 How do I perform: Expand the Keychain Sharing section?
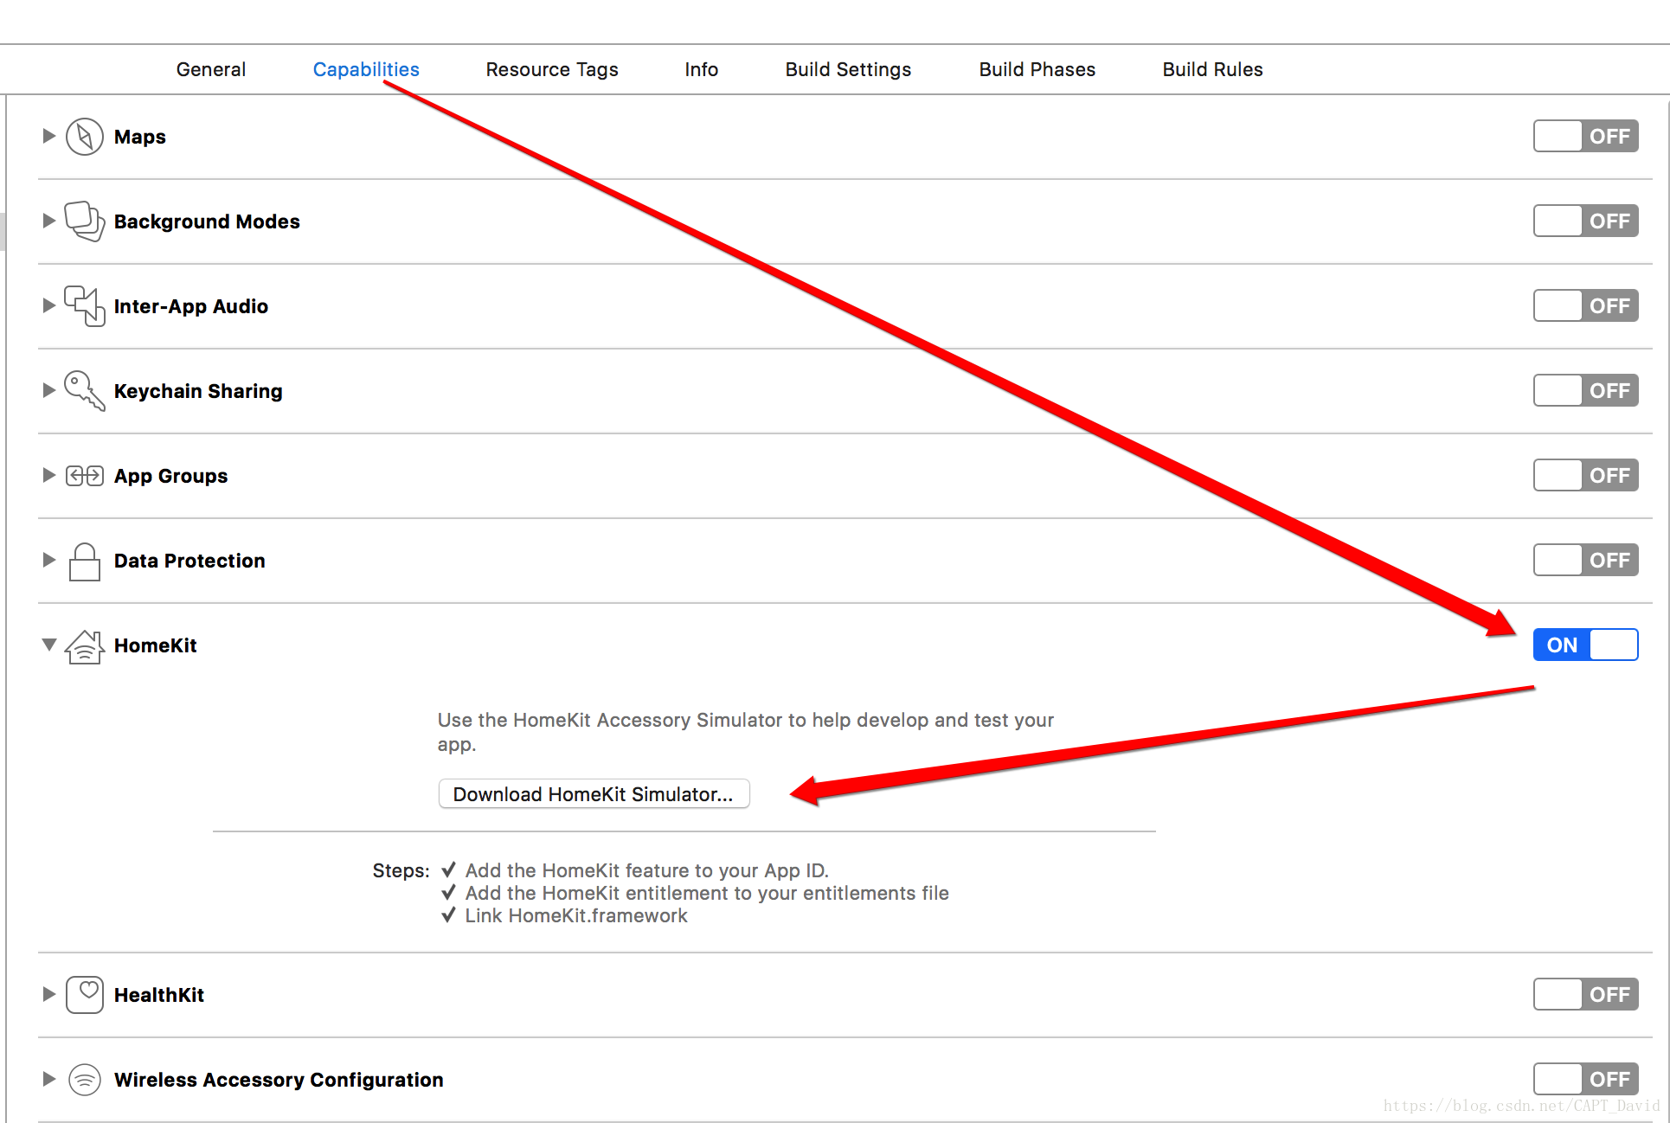(x=49, y=390)
